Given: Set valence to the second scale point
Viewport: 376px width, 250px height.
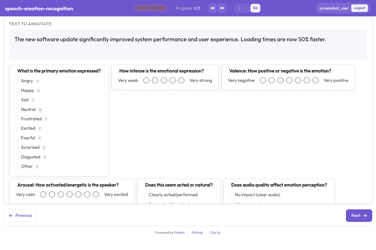Looking at the screenshot, I should (272, 80).
